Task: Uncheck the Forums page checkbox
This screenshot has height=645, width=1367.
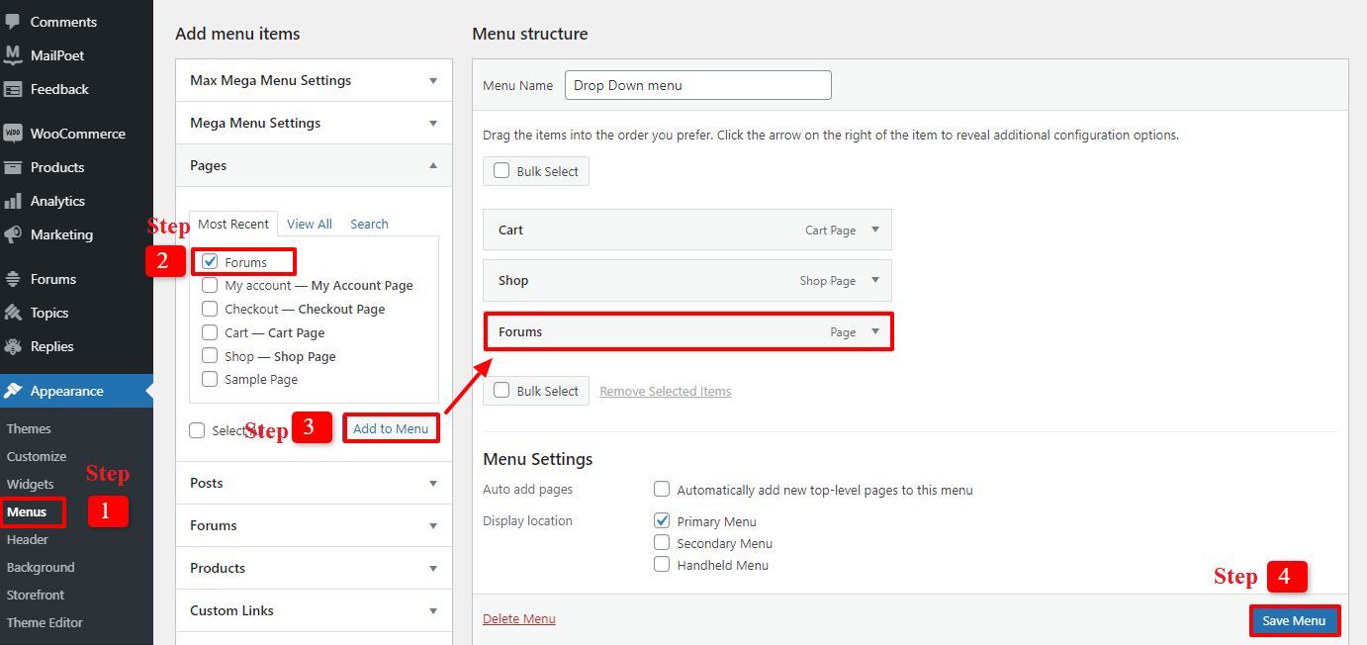Action: click(x=210, y=262)
